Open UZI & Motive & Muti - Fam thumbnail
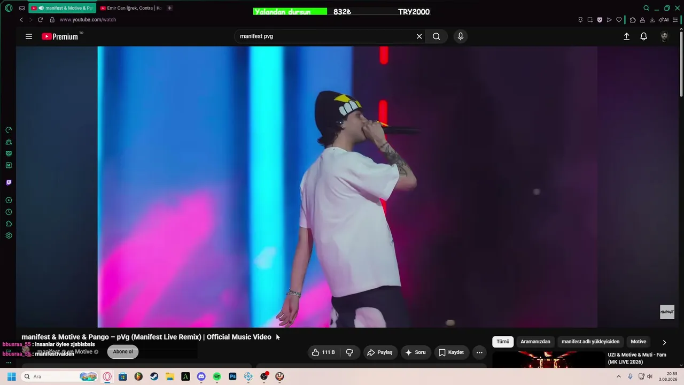The width and height of the screenshot is (684, 385). [548, 359]
